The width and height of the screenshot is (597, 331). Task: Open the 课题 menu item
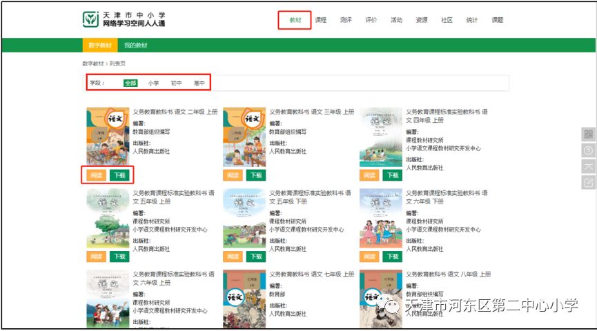(497, 20)
